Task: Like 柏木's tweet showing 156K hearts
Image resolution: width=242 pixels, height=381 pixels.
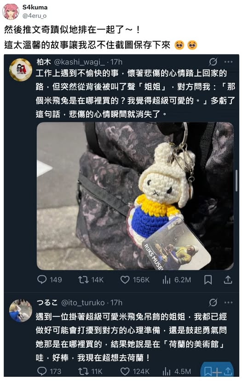Action: [125, 280]
